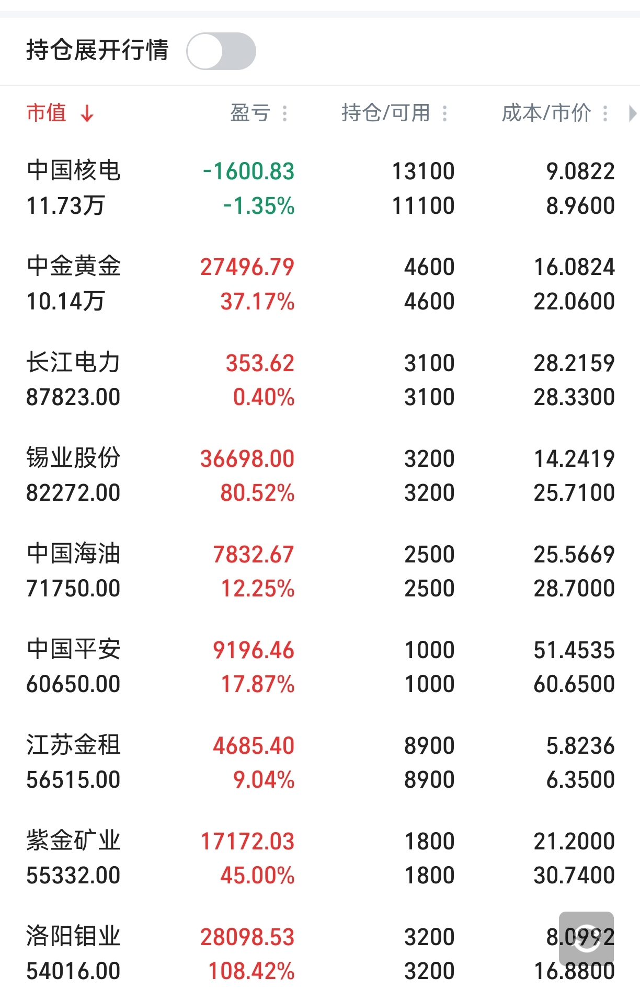The height and width of the screenshot is (1001, 640).
Task: Open 锡业股份 position details
Action: pos(74,458)
